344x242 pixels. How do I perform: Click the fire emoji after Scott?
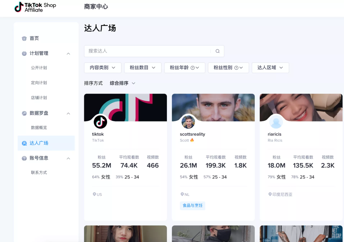[192, 140]
